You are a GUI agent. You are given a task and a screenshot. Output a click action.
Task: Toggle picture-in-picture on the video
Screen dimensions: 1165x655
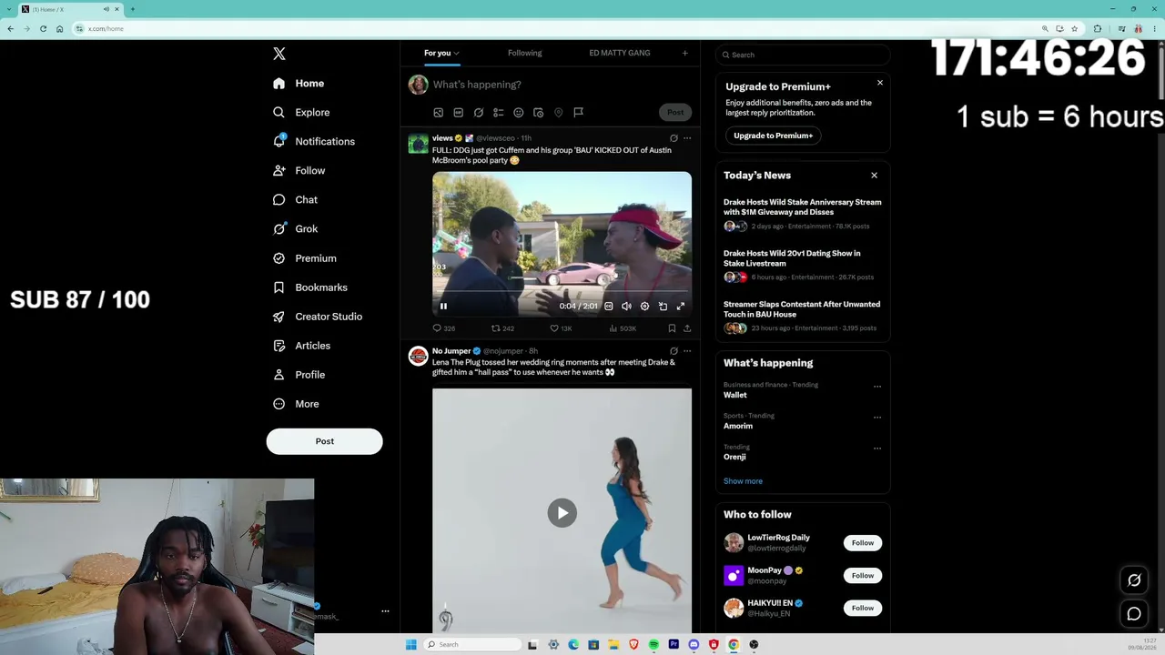click(x=663, y=307)
